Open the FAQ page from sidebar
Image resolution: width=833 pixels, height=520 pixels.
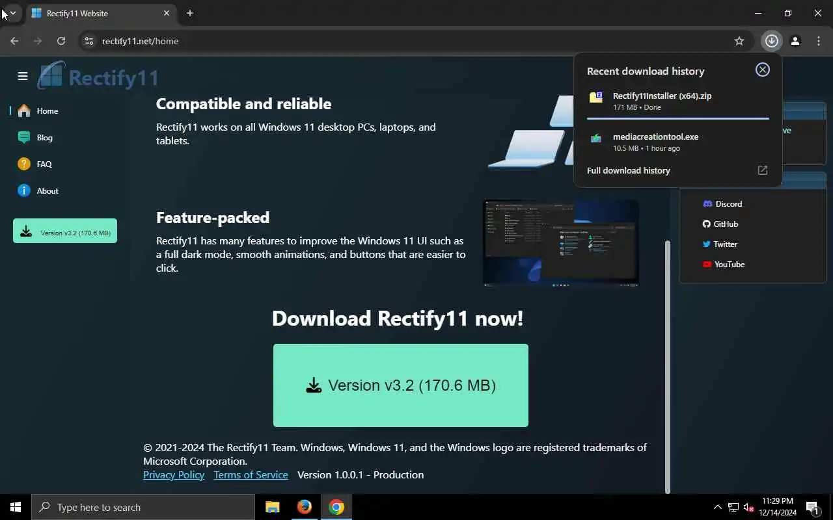coord(44,164)
